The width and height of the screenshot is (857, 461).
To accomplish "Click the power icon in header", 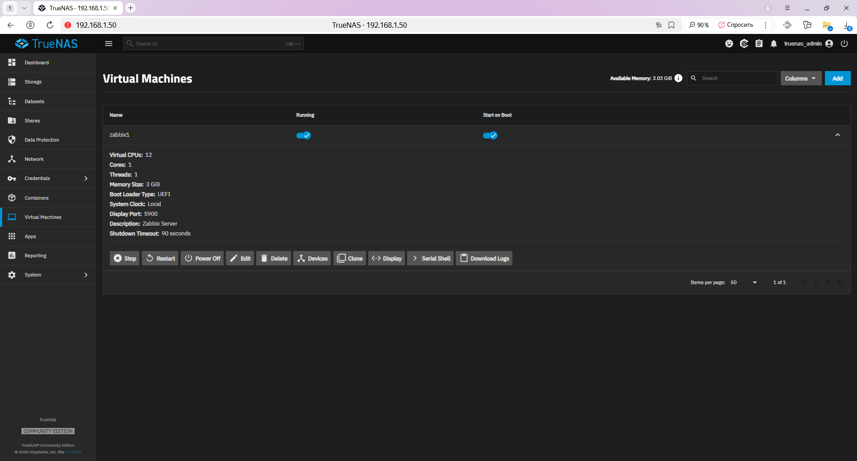I will 844,43.
